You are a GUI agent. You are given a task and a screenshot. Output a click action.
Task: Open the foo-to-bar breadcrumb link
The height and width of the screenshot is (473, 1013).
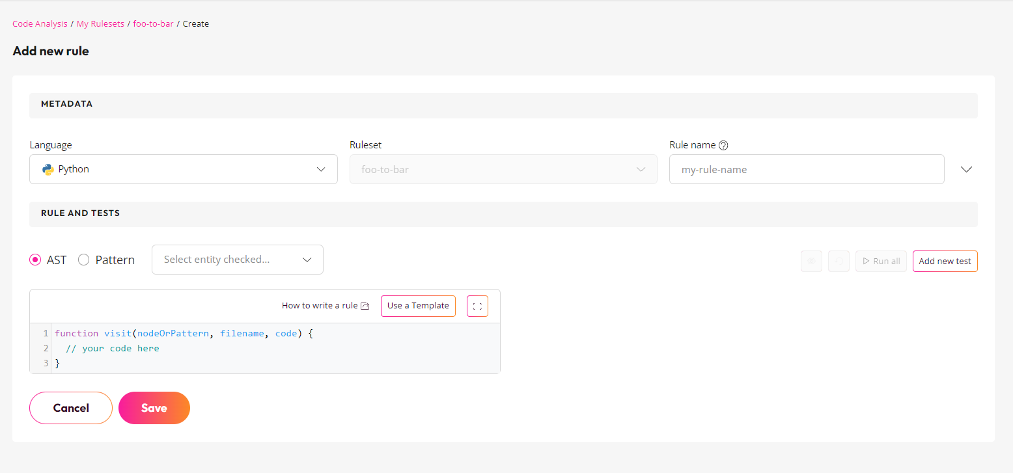(153, 23)
